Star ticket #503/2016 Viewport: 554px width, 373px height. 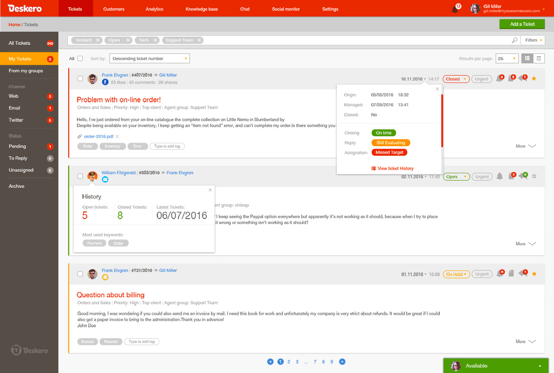pos(534,176)
